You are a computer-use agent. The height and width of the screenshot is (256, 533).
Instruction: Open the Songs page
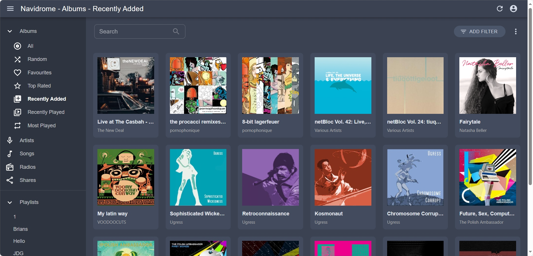tap(43, 154)
